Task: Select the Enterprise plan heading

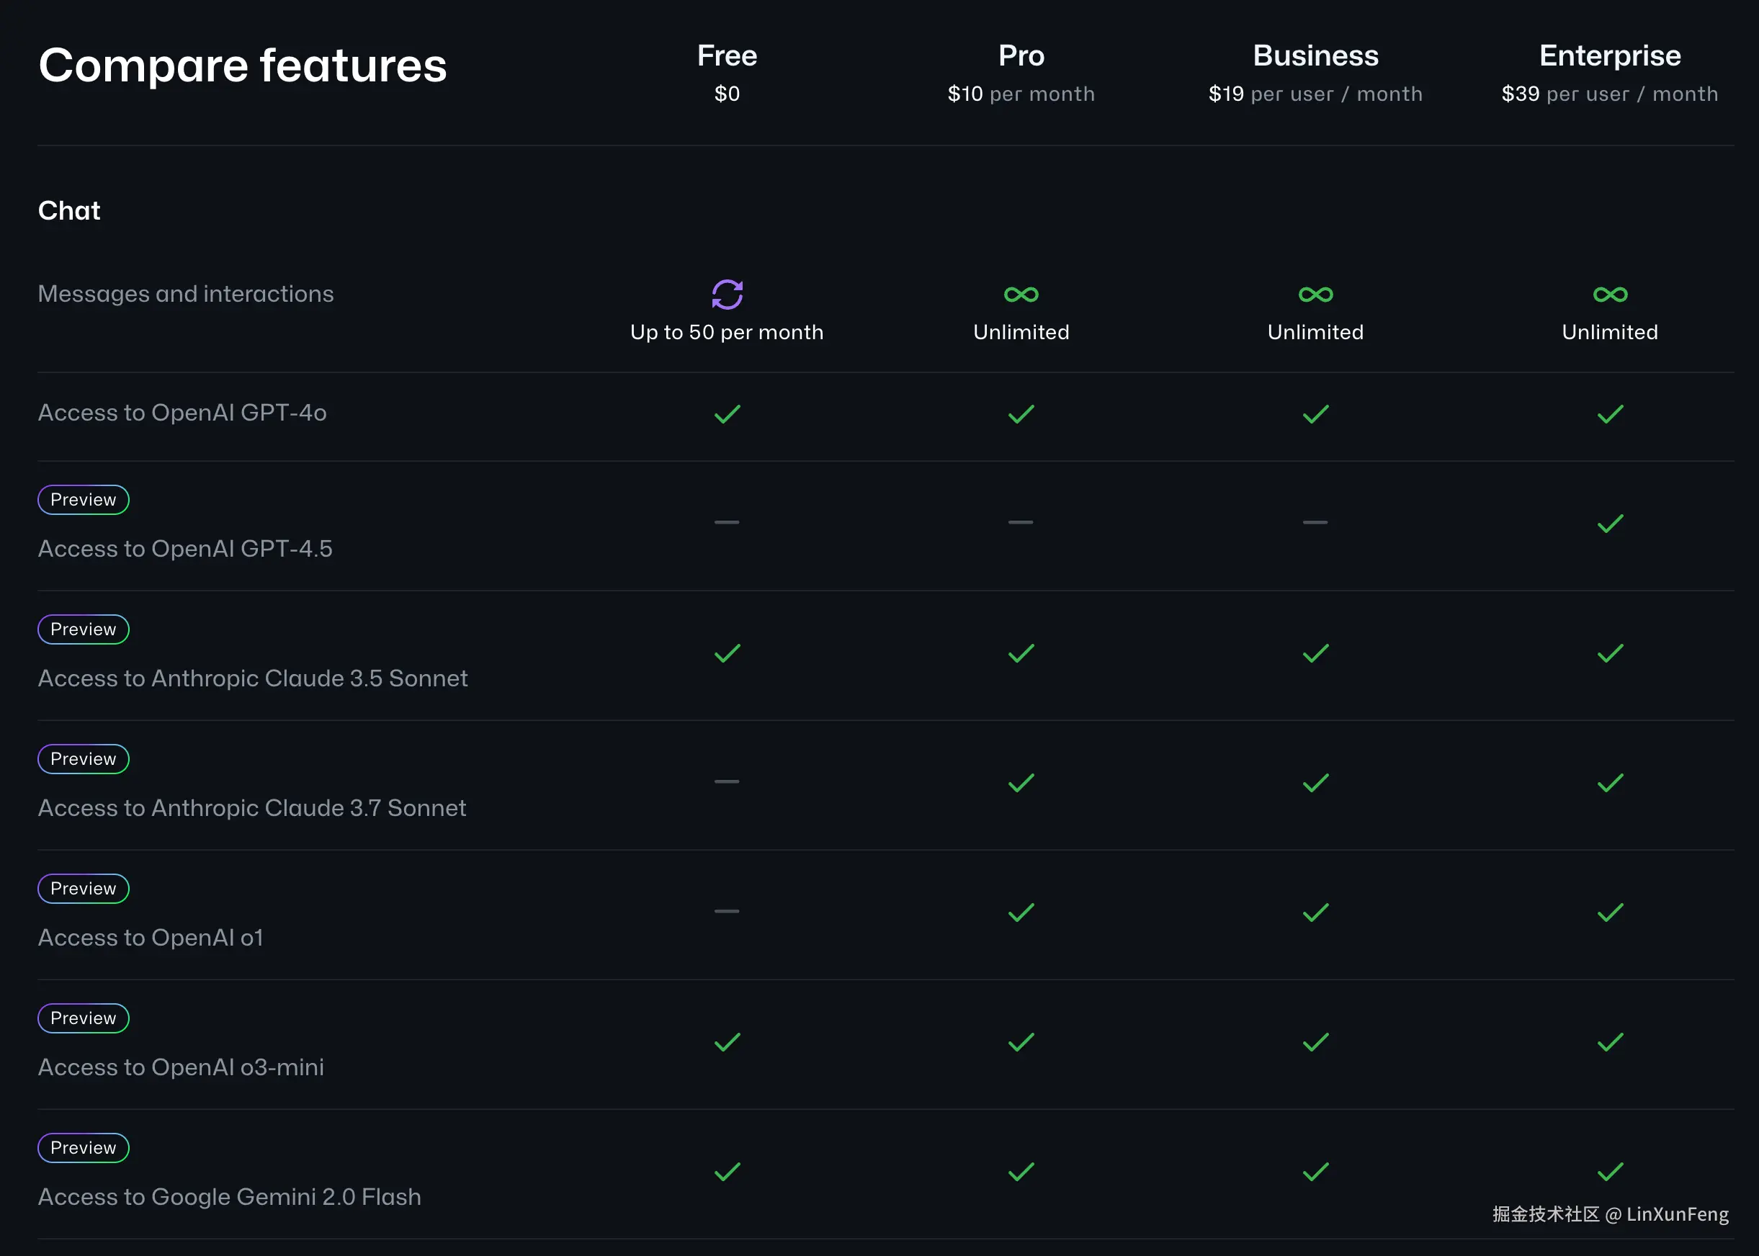Action: point(1610,55)
